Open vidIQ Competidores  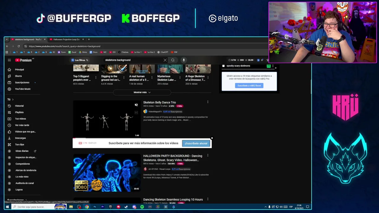click(23, 164)
